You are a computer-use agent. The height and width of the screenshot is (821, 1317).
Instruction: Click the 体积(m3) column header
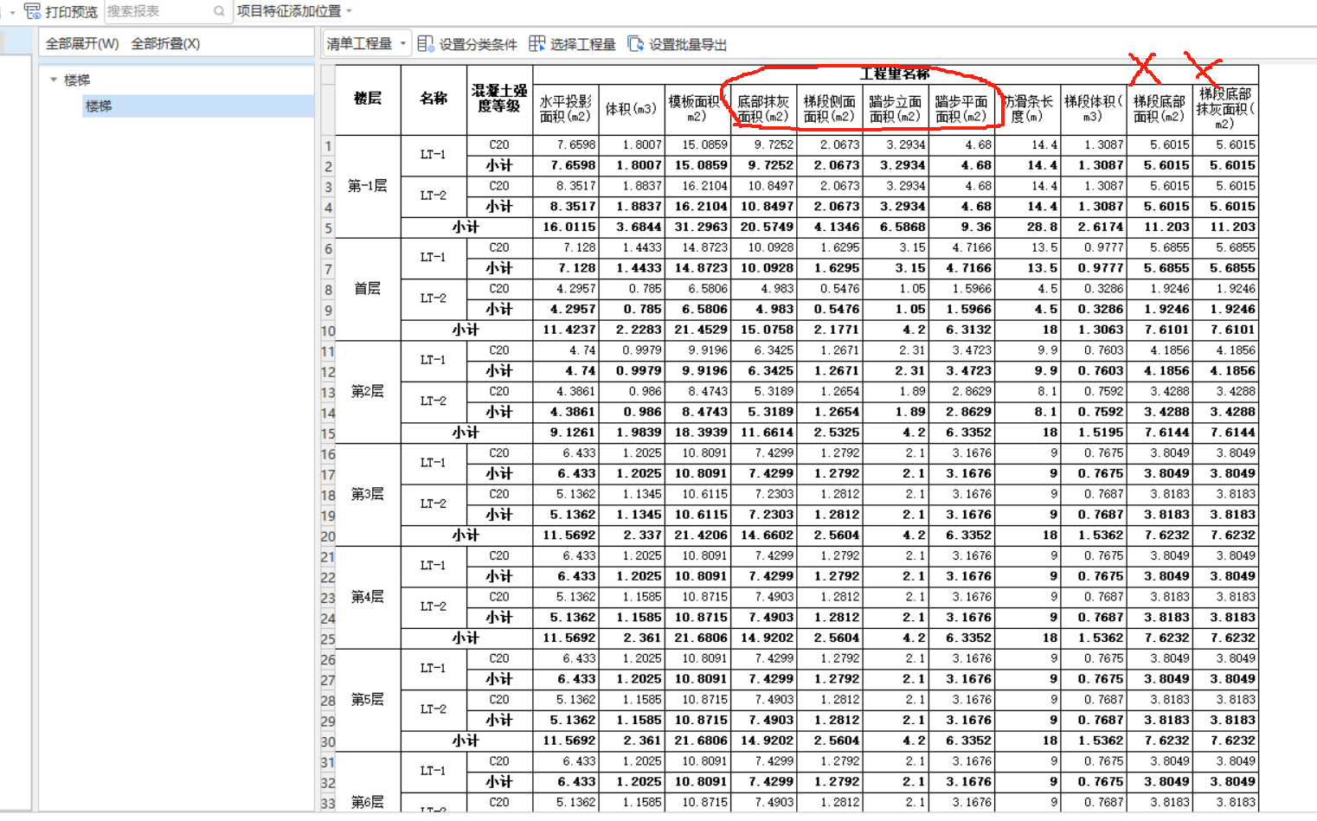pyautogui.click(x=632, y=109)
